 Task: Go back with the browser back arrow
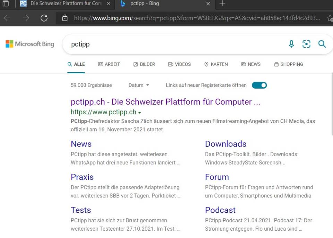click(x=7, y=18)
